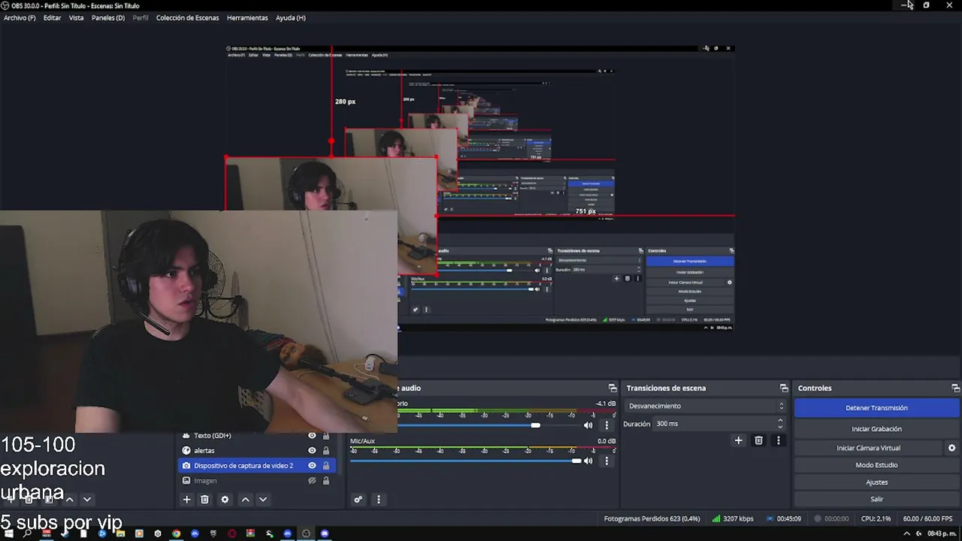Screen dimensions: 962x541
Task: Open the Paneles (D) menu
Action: 108,18
